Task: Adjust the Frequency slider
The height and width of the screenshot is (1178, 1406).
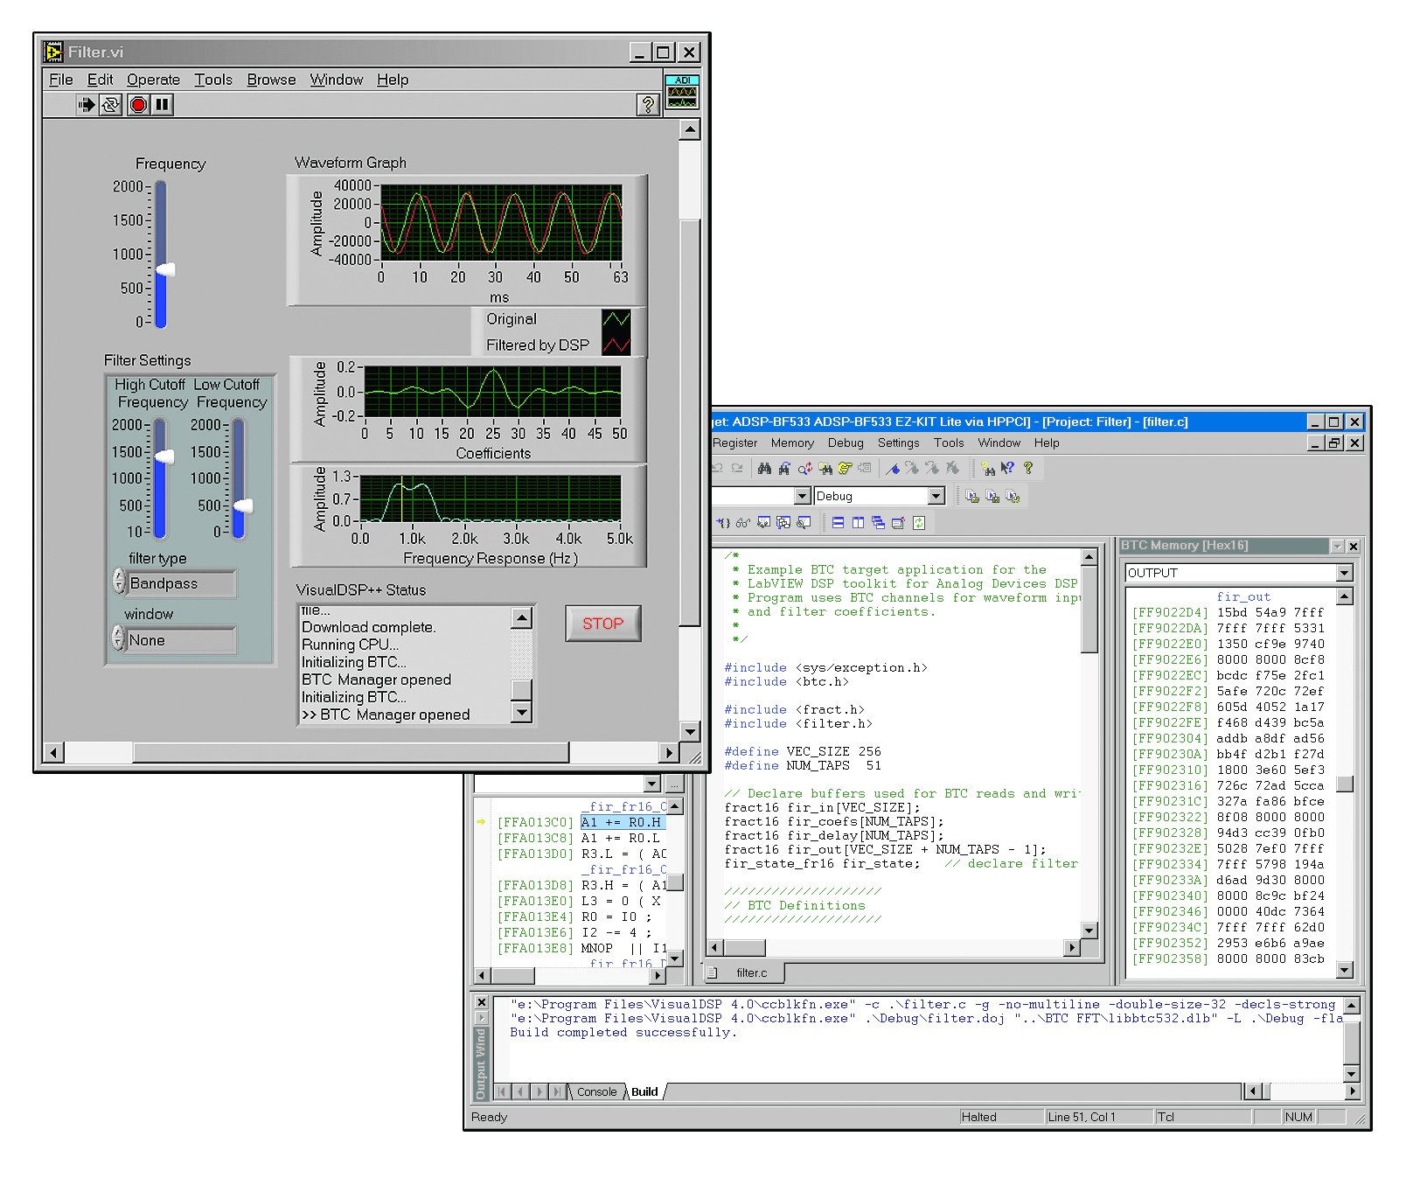Action: 166,269
